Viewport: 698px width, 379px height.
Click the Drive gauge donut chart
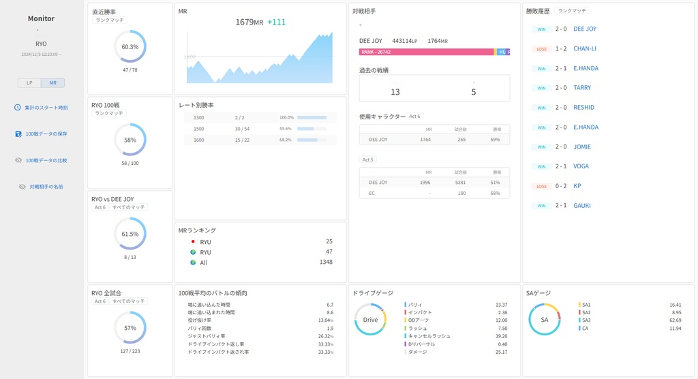(x=370, y=320)
